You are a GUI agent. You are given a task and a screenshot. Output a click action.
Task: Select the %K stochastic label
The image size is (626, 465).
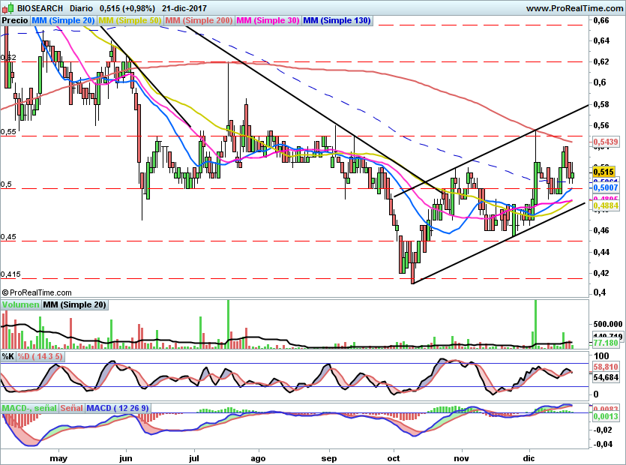8,356
